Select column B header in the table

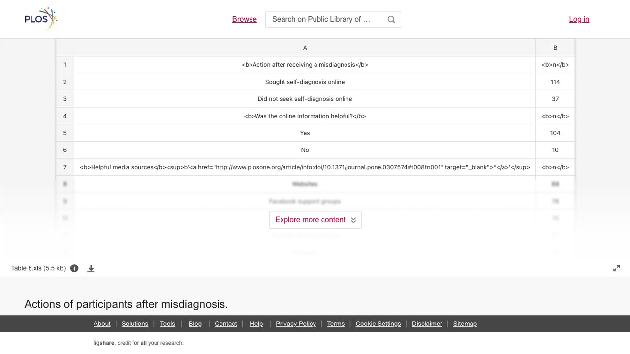(555, 48)
